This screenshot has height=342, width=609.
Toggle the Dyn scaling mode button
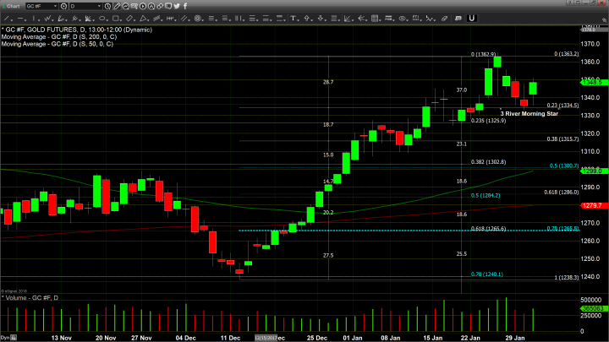coord(5,337)
